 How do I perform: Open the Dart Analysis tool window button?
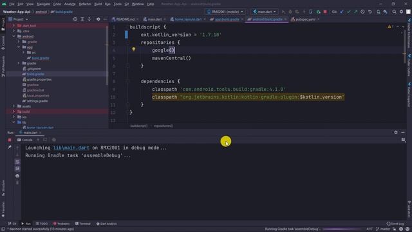coord(106,224)
